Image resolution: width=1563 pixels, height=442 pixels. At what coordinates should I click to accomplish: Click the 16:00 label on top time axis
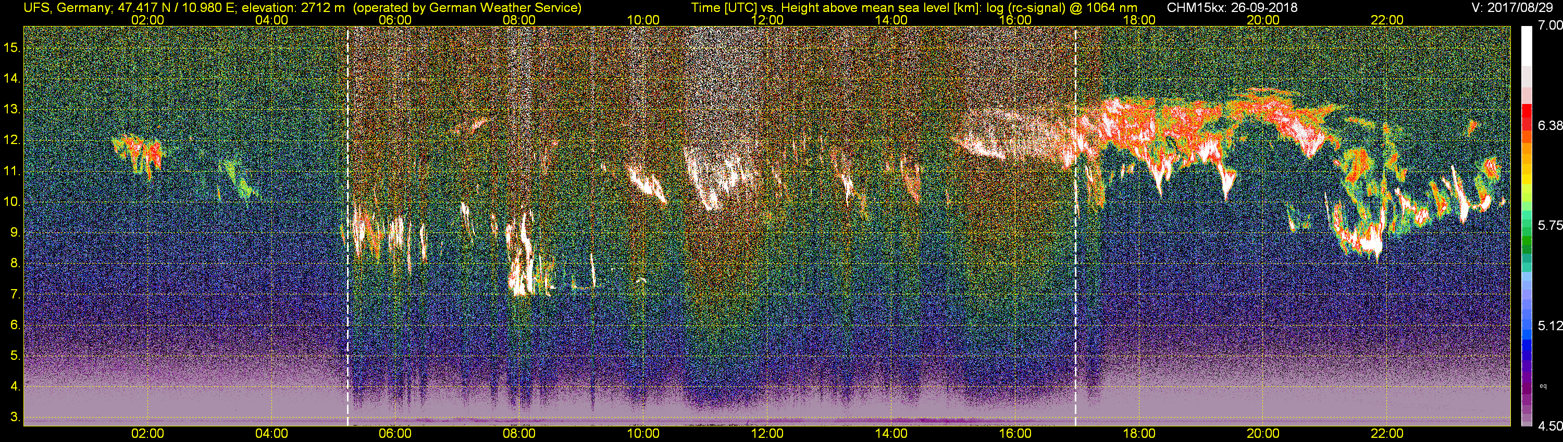pyautogui.click(x=1015, y=20)
